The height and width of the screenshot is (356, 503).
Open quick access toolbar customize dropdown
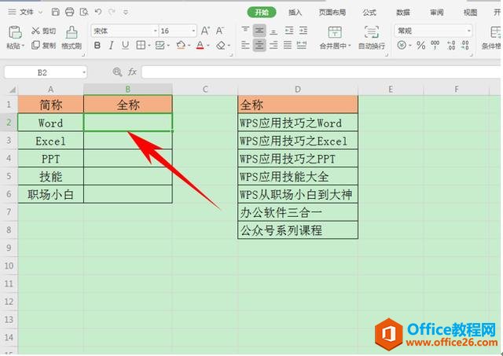click(x=126, y=13)
